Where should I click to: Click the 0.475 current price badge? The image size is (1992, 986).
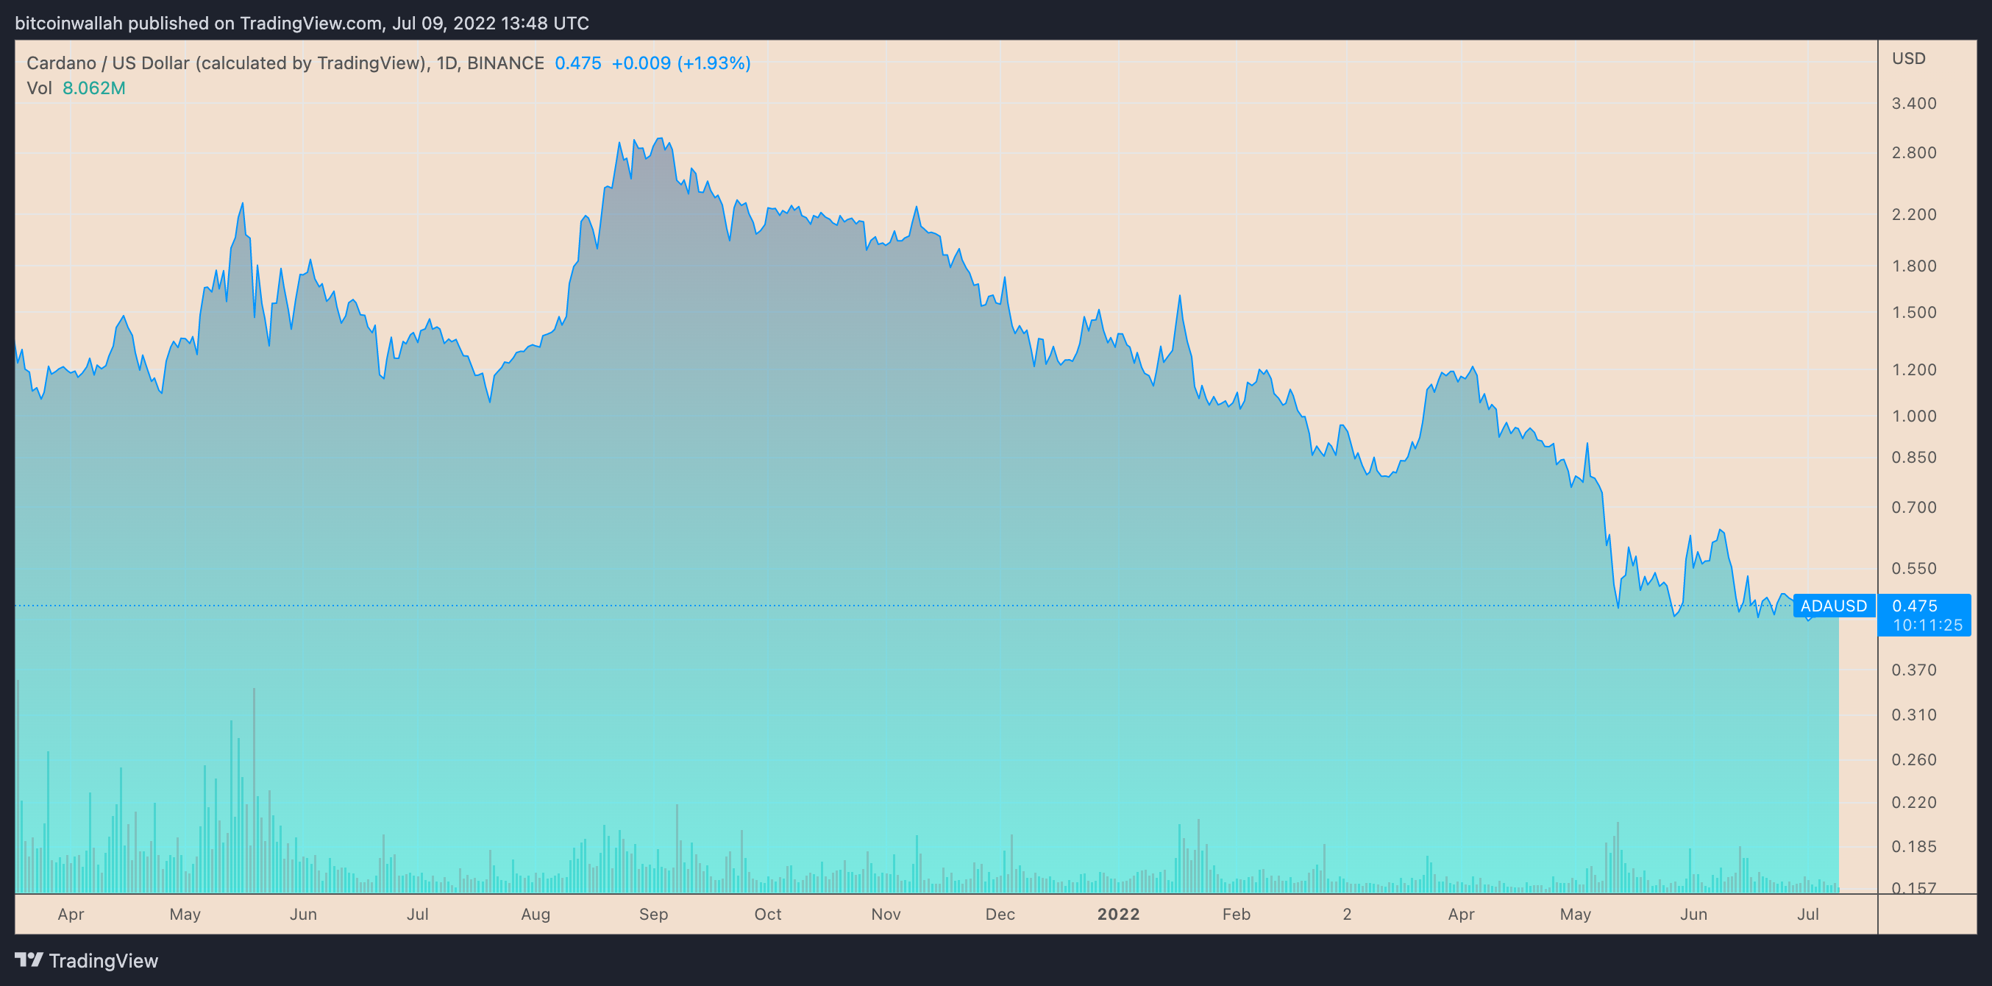(x=1915, y=606)
